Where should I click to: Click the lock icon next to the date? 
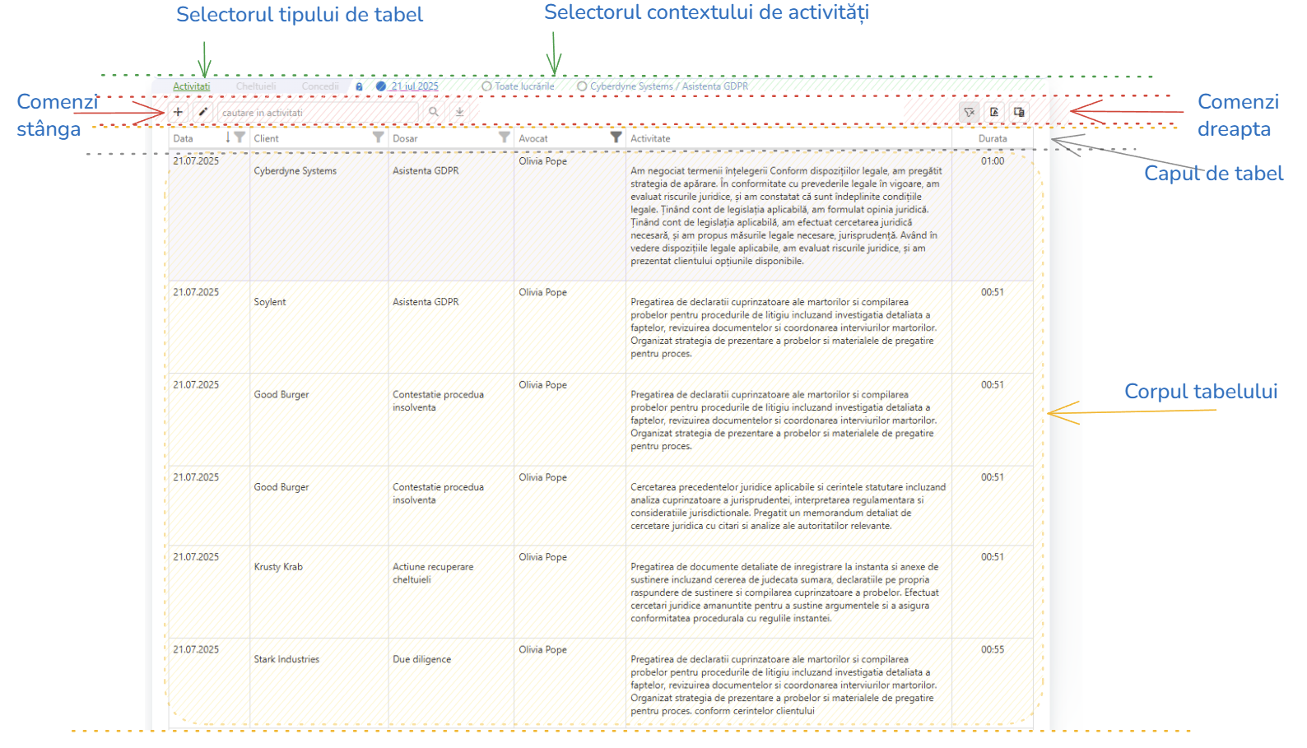click(x=359, y=86)
